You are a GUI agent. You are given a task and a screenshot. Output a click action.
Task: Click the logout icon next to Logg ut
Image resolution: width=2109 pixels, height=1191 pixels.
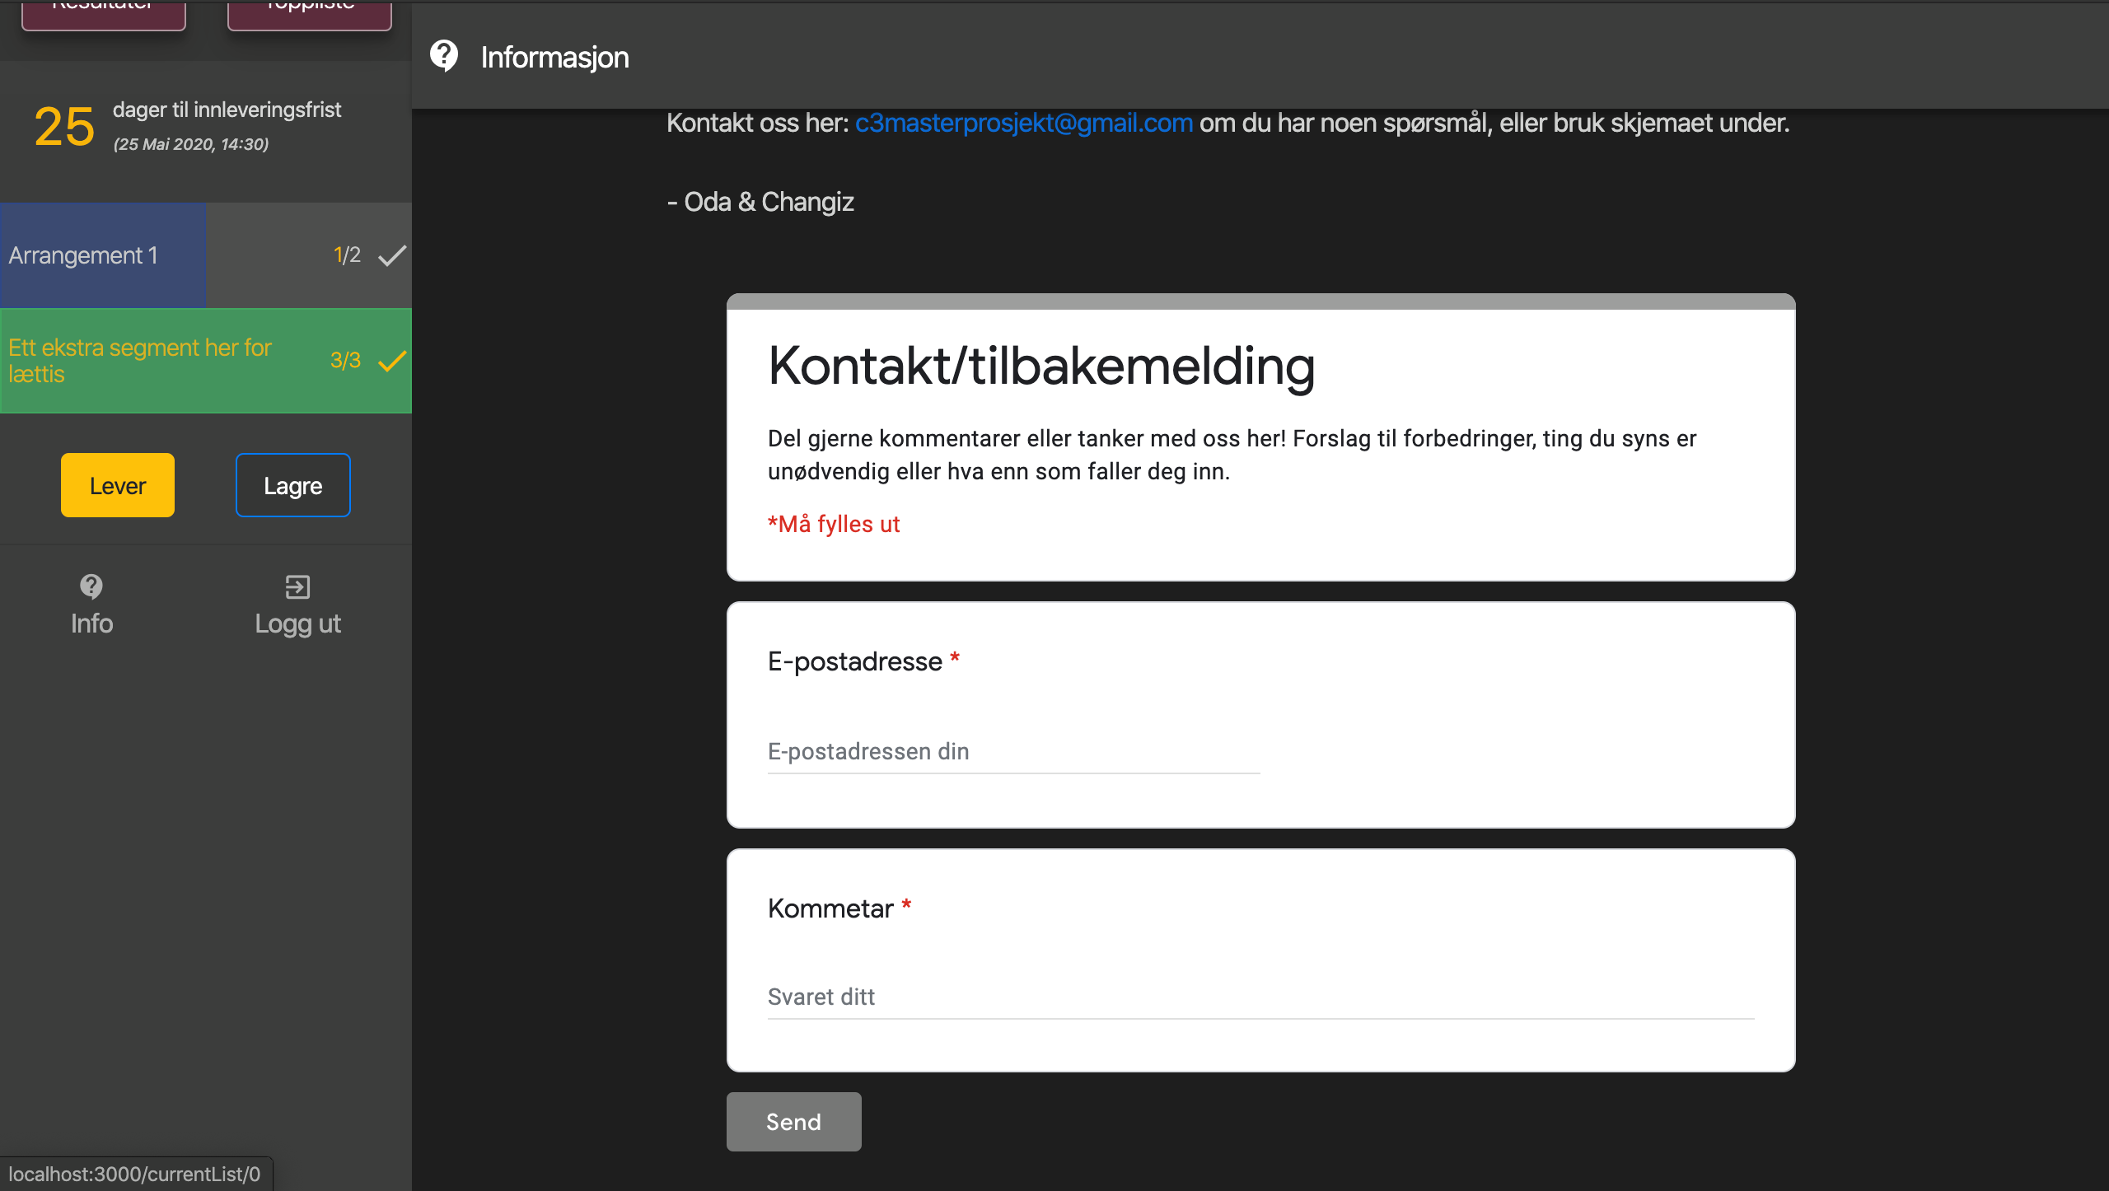point(296,586)
